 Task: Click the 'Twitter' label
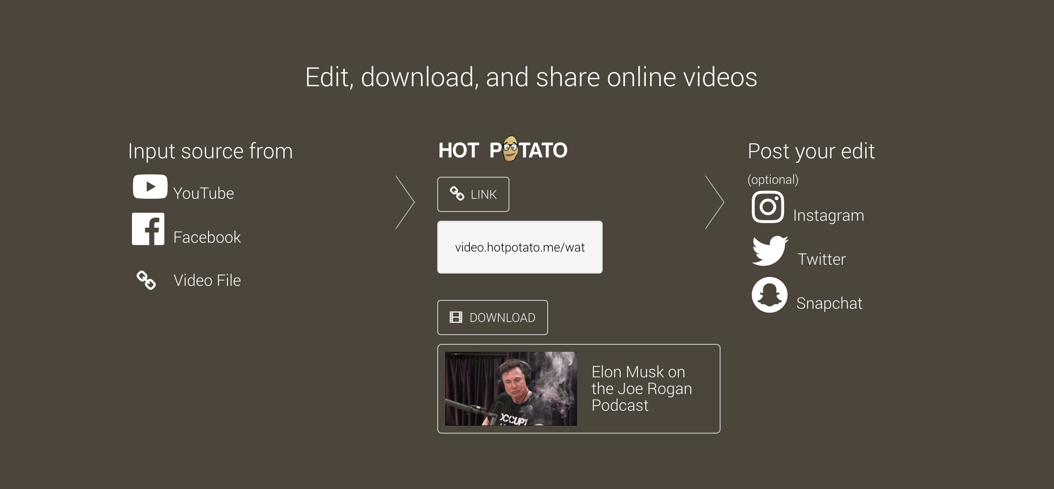click(x=822, y=259)
